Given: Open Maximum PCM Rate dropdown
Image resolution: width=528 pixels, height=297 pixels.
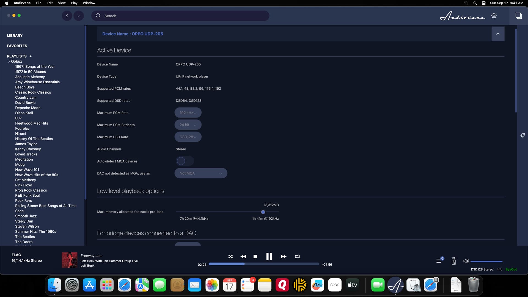Looking at the screenshot, I should pos(188,113).
